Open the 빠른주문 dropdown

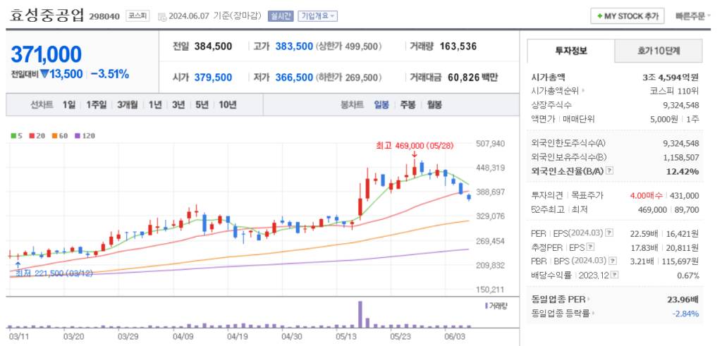click(x=692, y=16)
